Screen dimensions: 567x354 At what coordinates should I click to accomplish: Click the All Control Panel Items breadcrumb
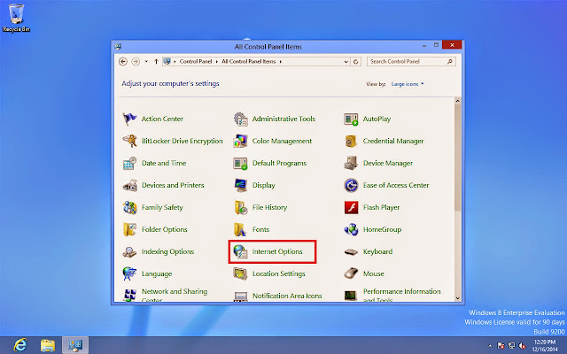[x=248, y=61]
